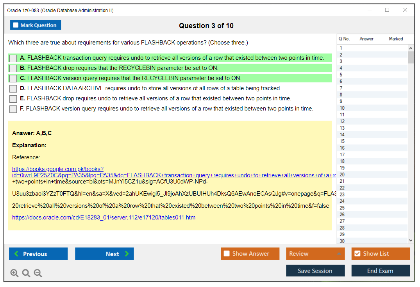Click the checkbox icon inside Show Answer button

click(227, 253)
